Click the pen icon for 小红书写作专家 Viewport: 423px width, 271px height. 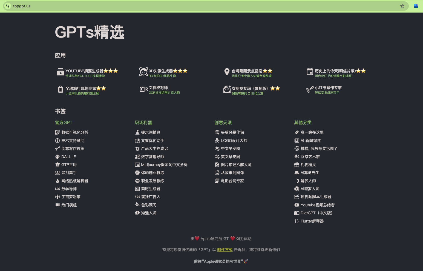pos(310,89)
